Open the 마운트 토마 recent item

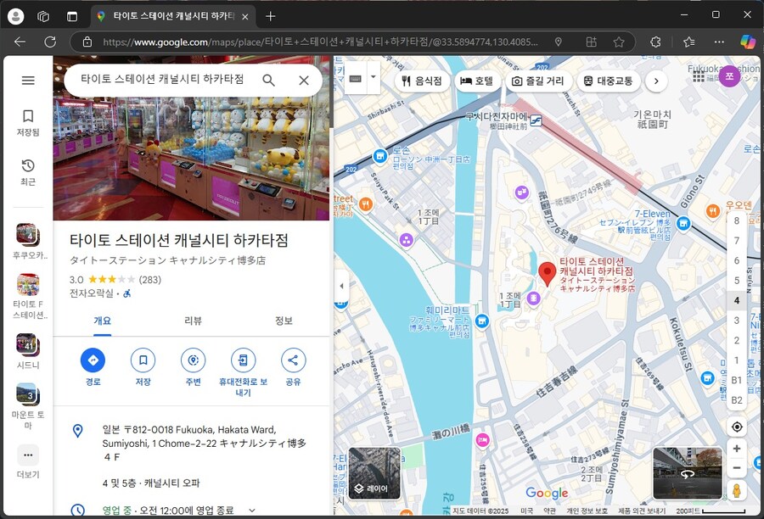click(28, 406)
